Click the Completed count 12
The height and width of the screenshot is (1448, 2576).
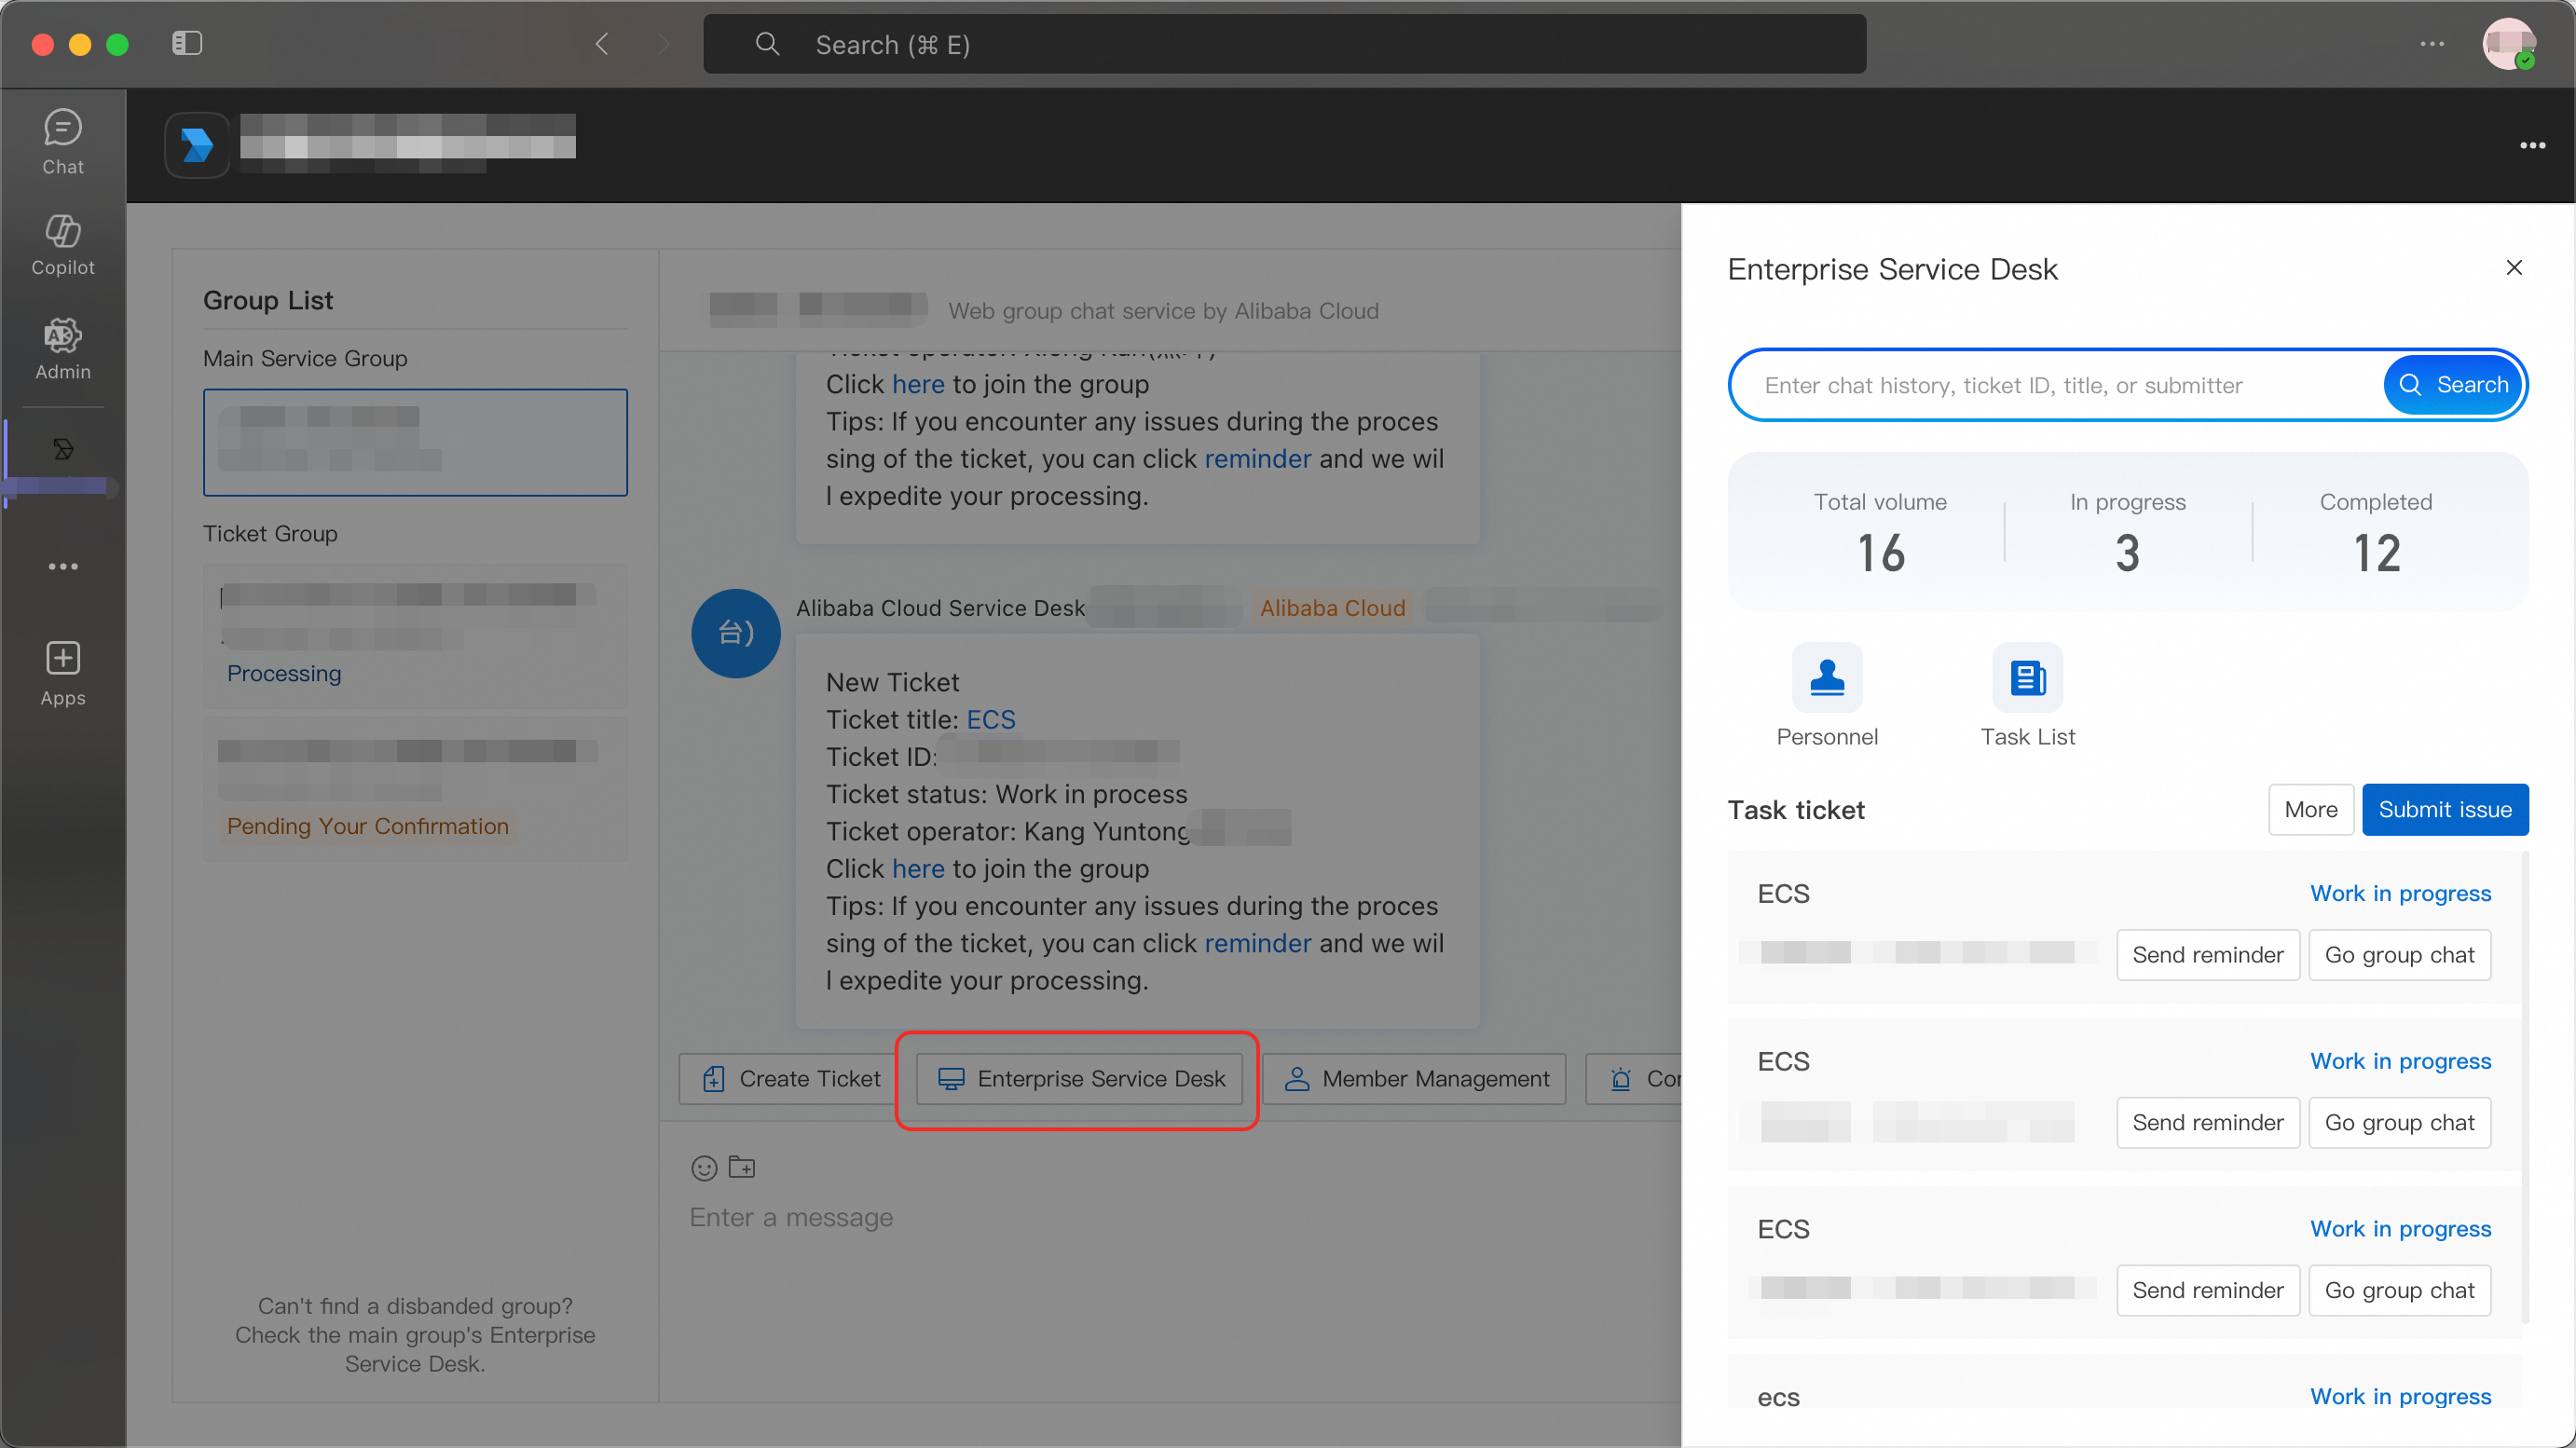click(x=2376, y=553)
